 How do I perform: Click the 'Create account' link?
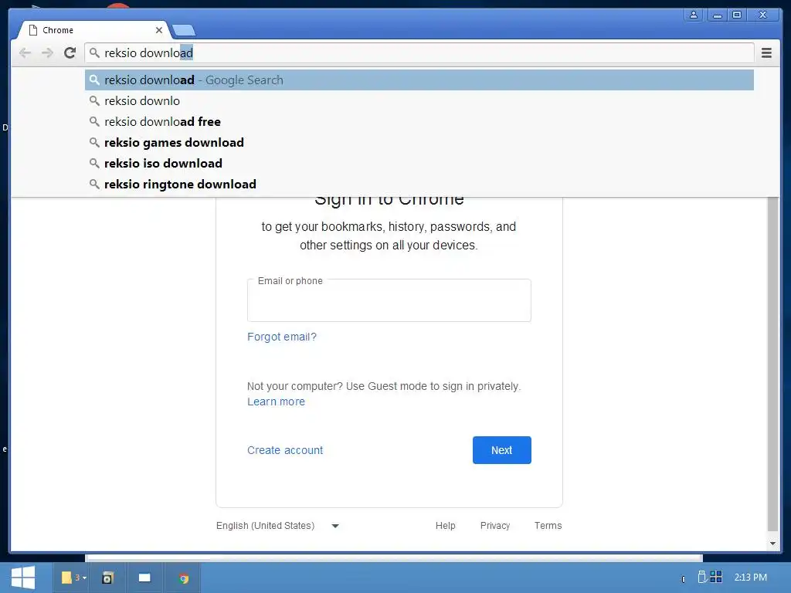285,450
